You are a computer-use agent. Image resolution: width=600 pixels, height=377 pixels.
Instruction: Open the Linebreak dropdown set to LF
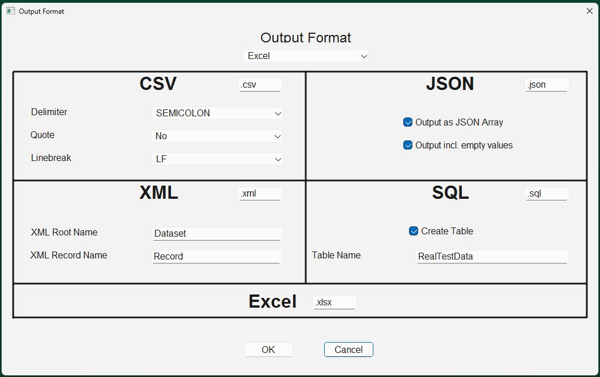click(217, 159)
